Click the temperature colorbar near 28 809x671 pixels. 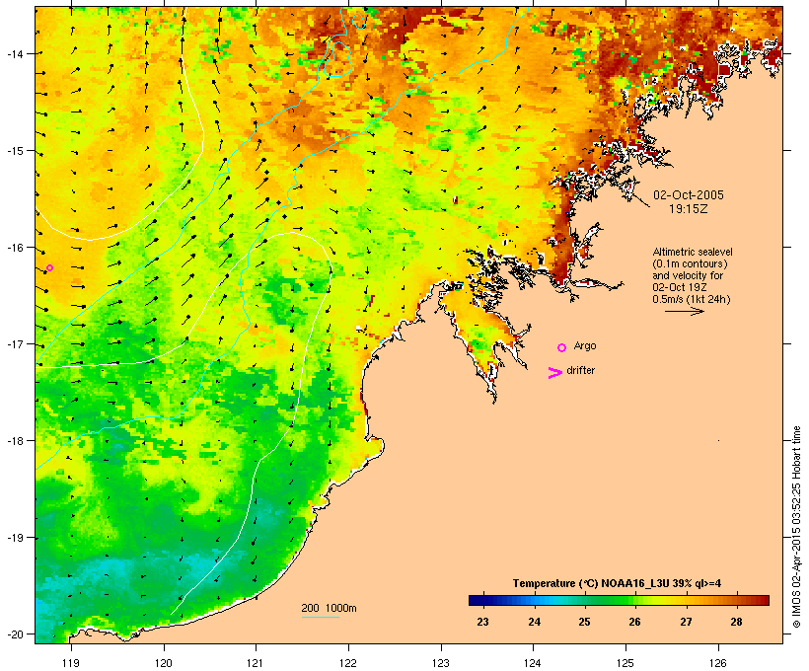click(736, 600)
